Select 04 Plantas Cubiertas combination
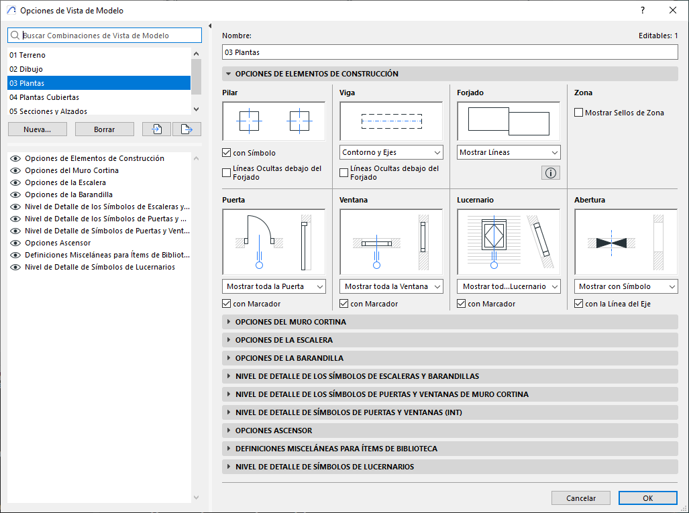 44,97
